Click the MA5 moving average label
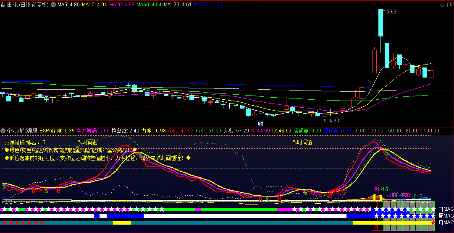Image resolution: width=454 pixels, height=233 pixels. (68, 5)
